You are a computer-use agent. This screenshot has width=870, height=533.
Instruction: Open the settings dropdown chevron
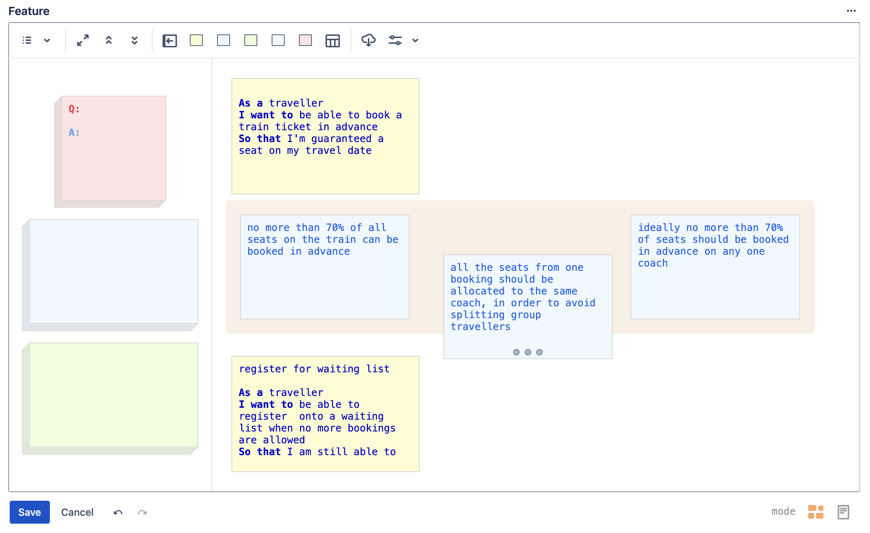pyautogui.click(x=415, y=40)
